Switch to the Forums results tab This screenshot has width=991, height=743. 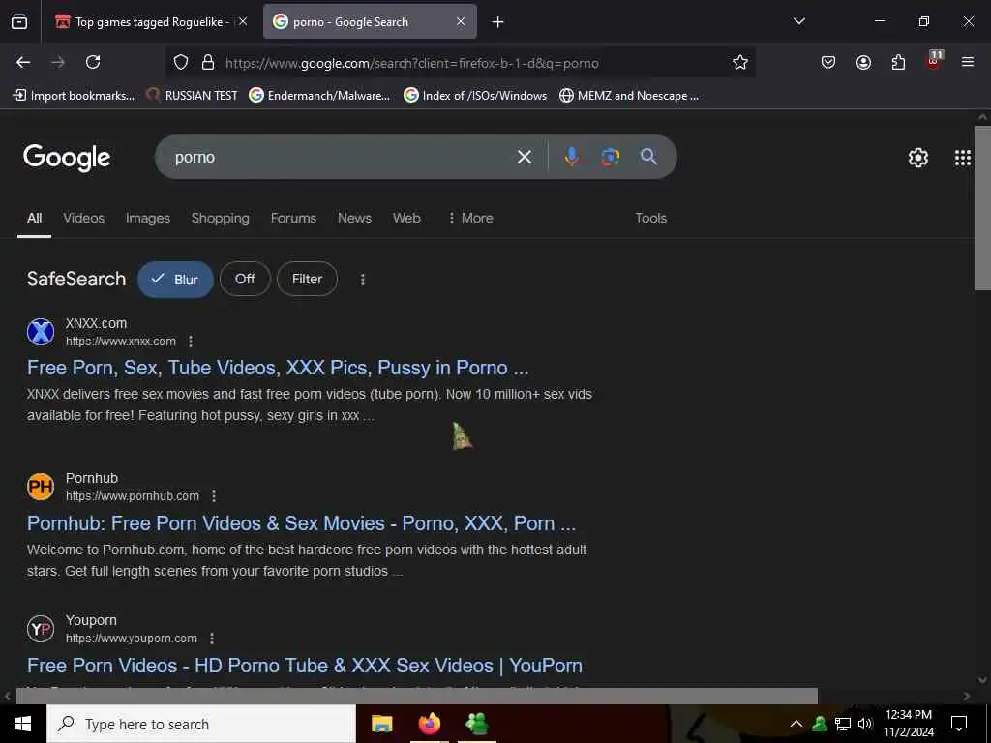(293, 218)
